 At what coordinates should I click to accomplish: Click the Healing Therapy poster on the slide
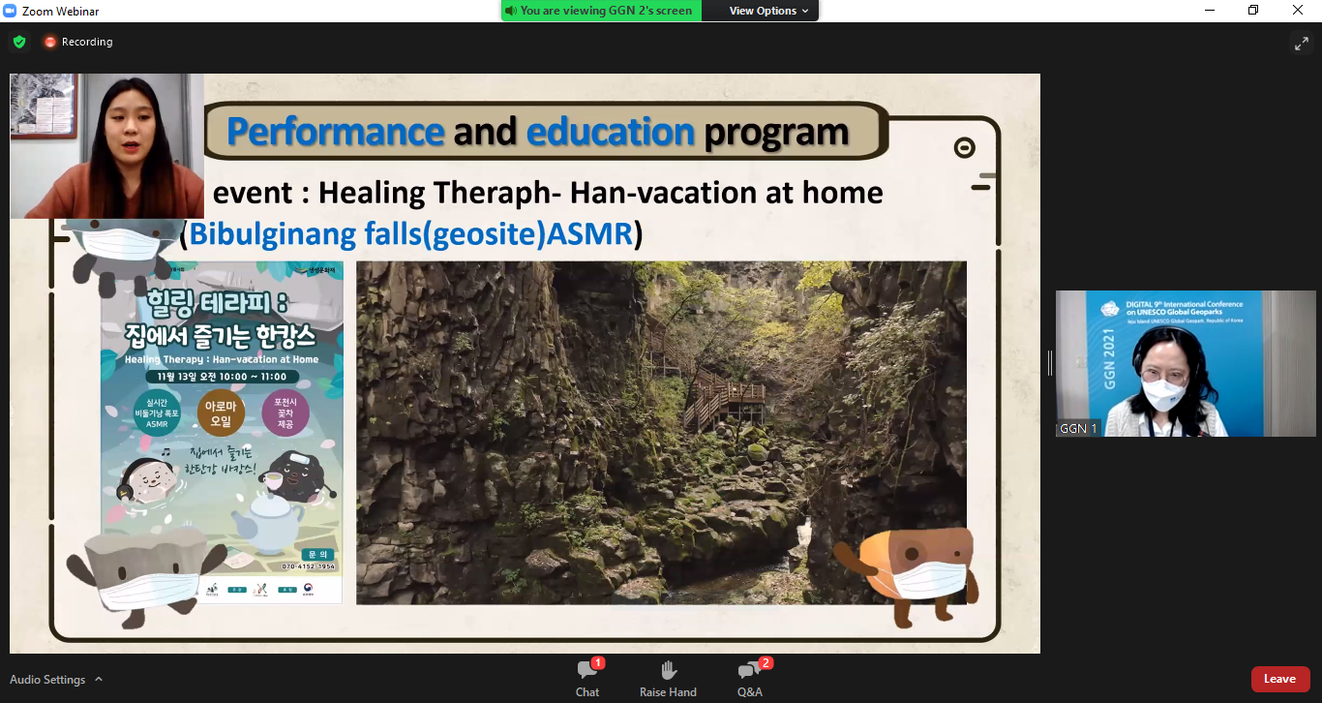[222, 432]
